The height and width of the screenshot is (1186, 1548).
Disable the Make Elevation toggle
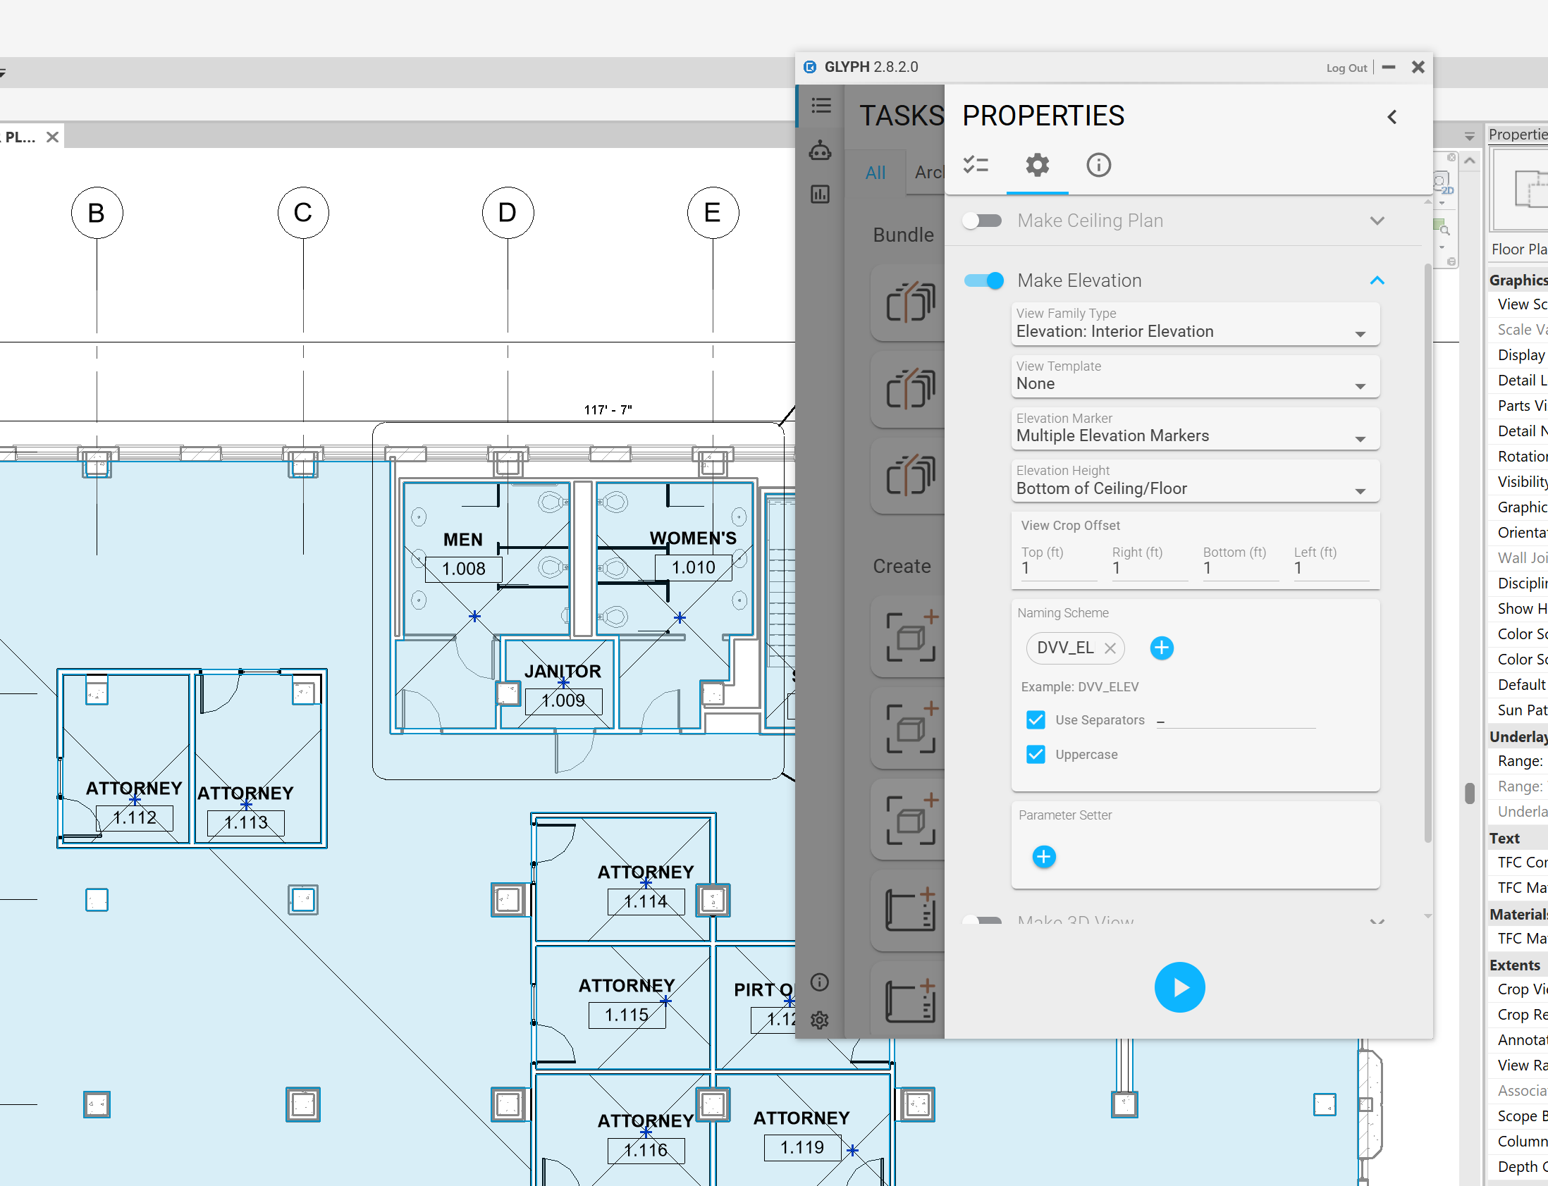pos(984,281)
